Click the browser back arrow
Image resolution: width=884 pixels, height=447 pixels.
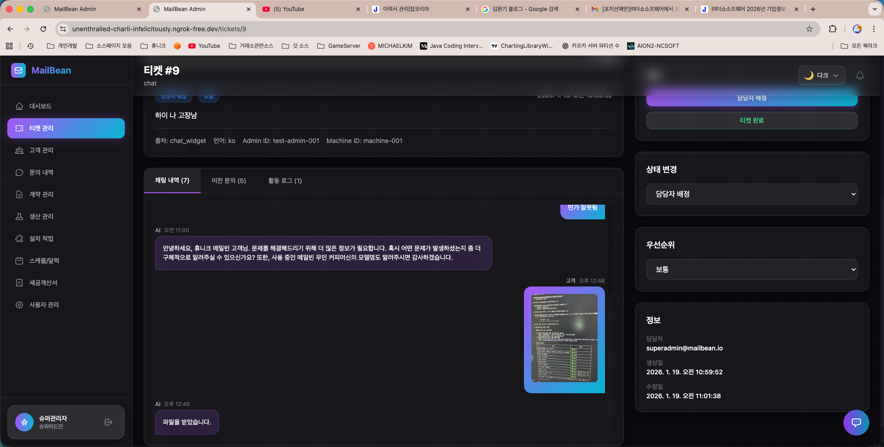point(10,29)
